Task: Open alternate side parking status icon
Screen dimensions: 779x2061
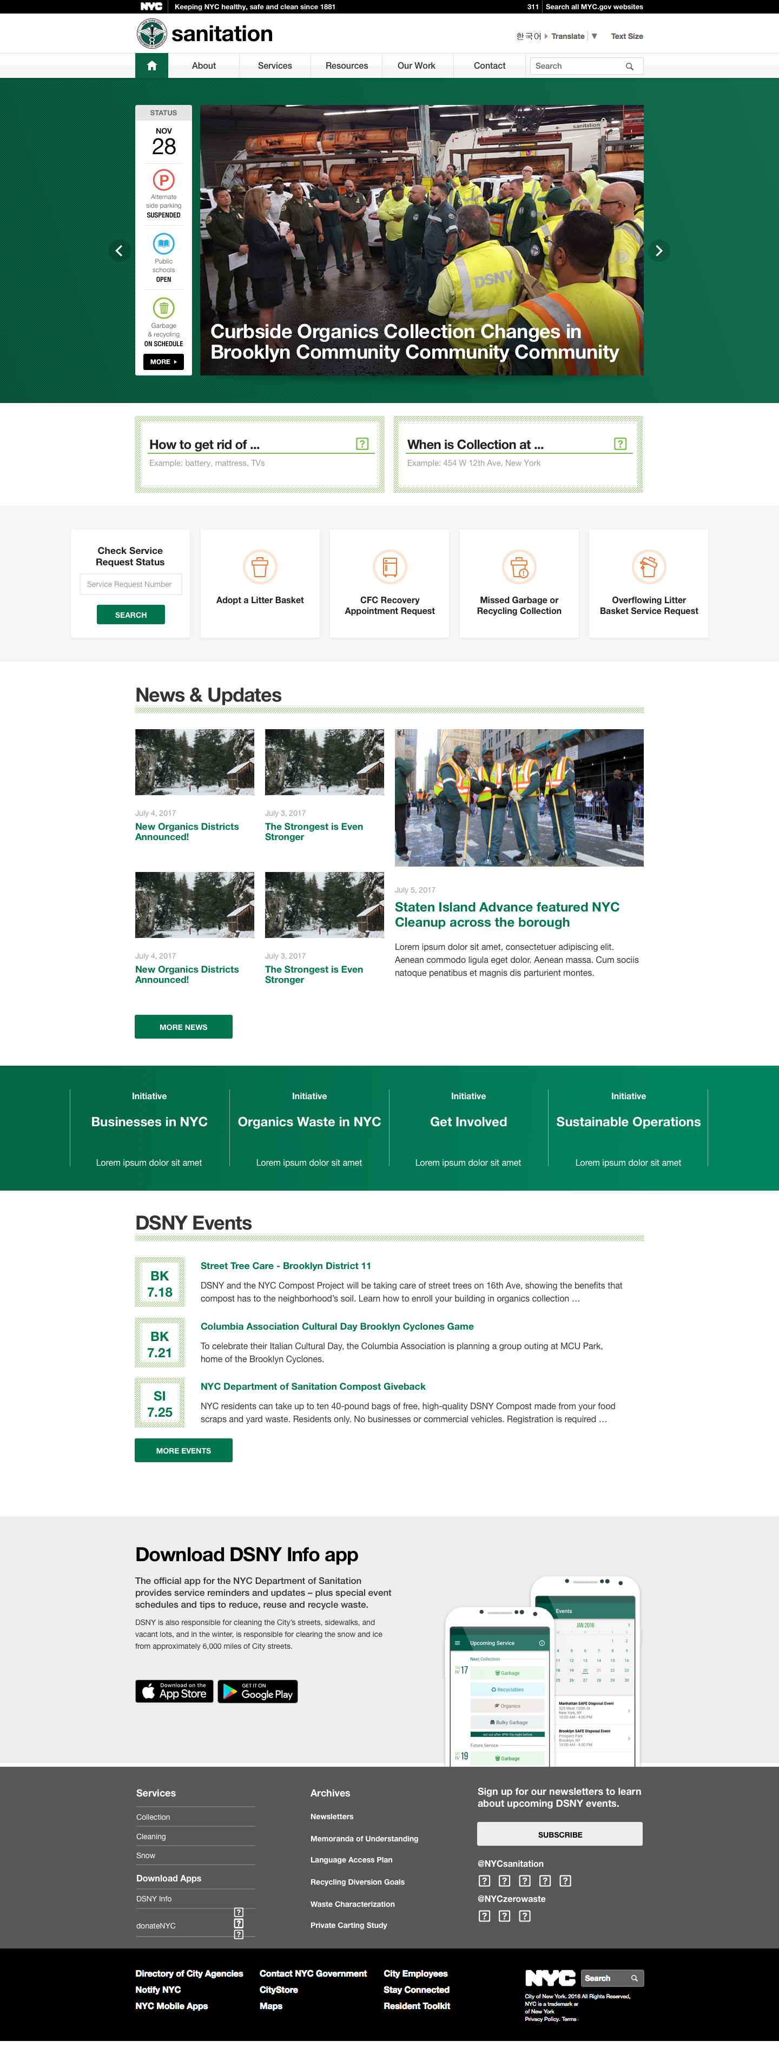Action: [163, 180]
